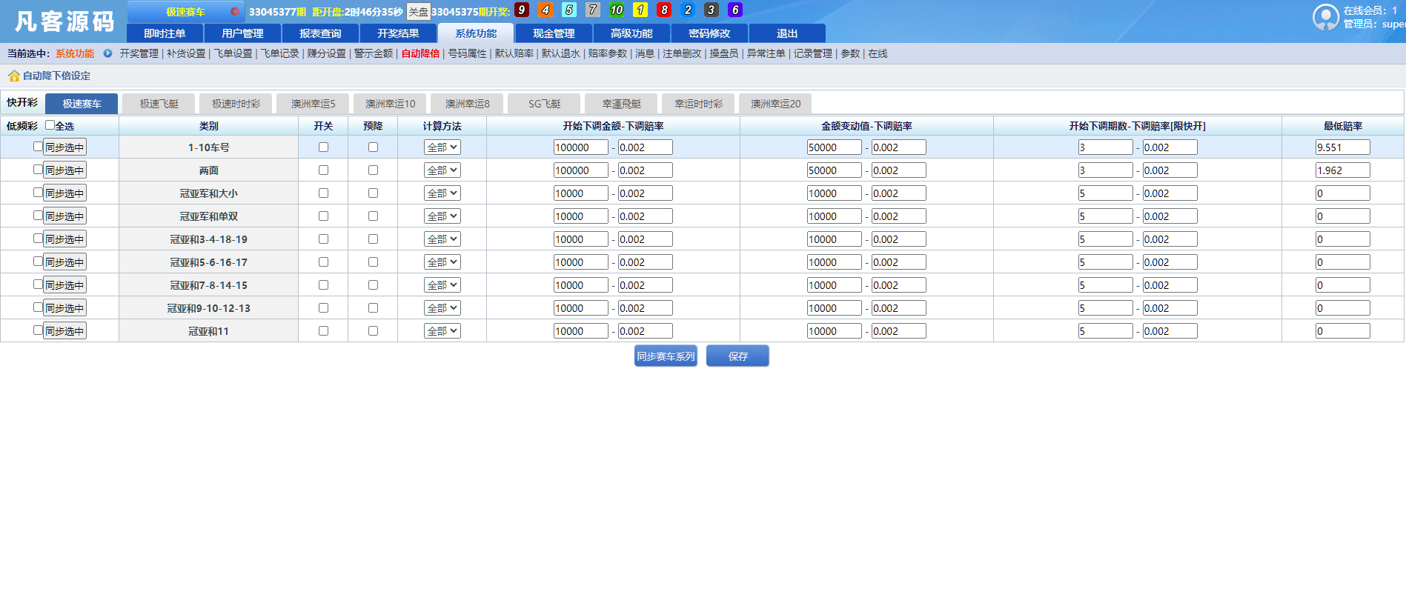Image resolution: width=1406 pixels, height=589 pixels.
Task: Click the yellow ball number 1
Action: (640, 10)
